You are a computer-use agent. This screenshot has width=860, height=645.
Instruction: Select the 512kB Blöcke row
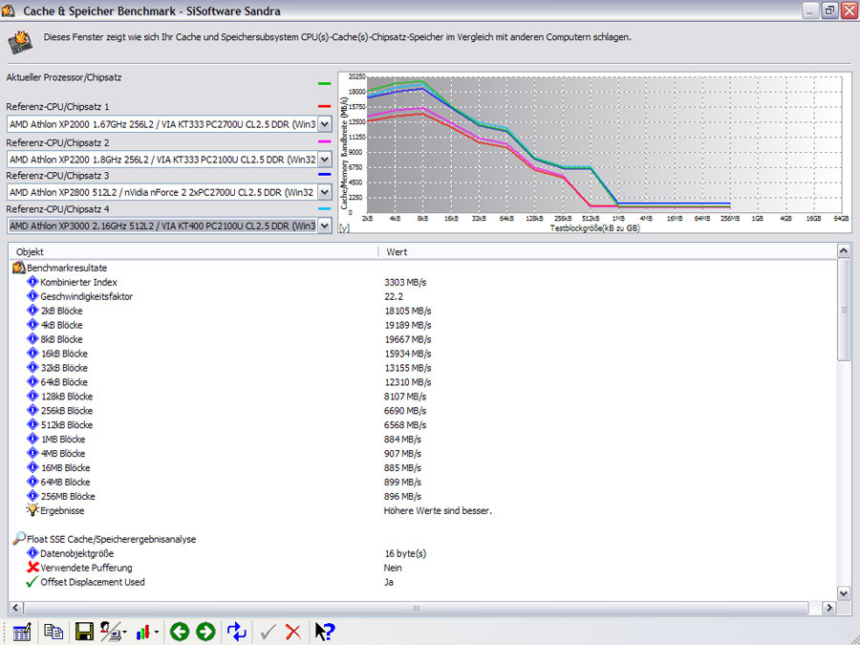click(422, 424)
